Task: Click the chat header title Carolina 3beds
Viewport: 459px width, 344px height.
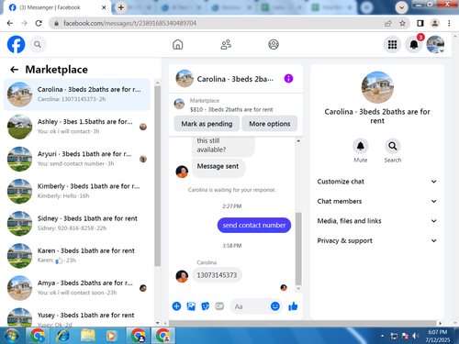Action: [235, 79]
